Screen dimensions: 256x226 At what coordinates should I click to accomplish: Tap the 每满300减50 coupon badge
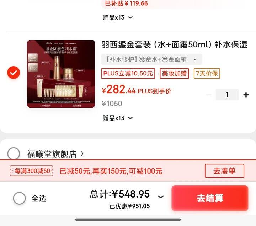click(31, 171)
